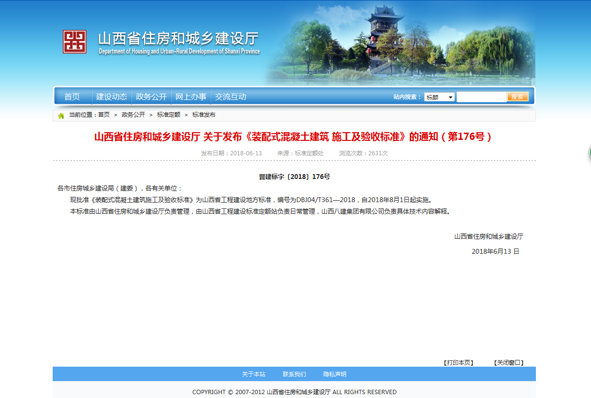591x398 pixels.
Task: View the 隐私声明 privacy statement link
Action: (335, 374)
